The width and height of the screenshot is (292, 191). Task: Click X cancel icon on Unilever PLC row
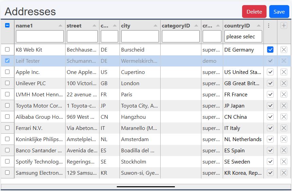coord(284,83)
